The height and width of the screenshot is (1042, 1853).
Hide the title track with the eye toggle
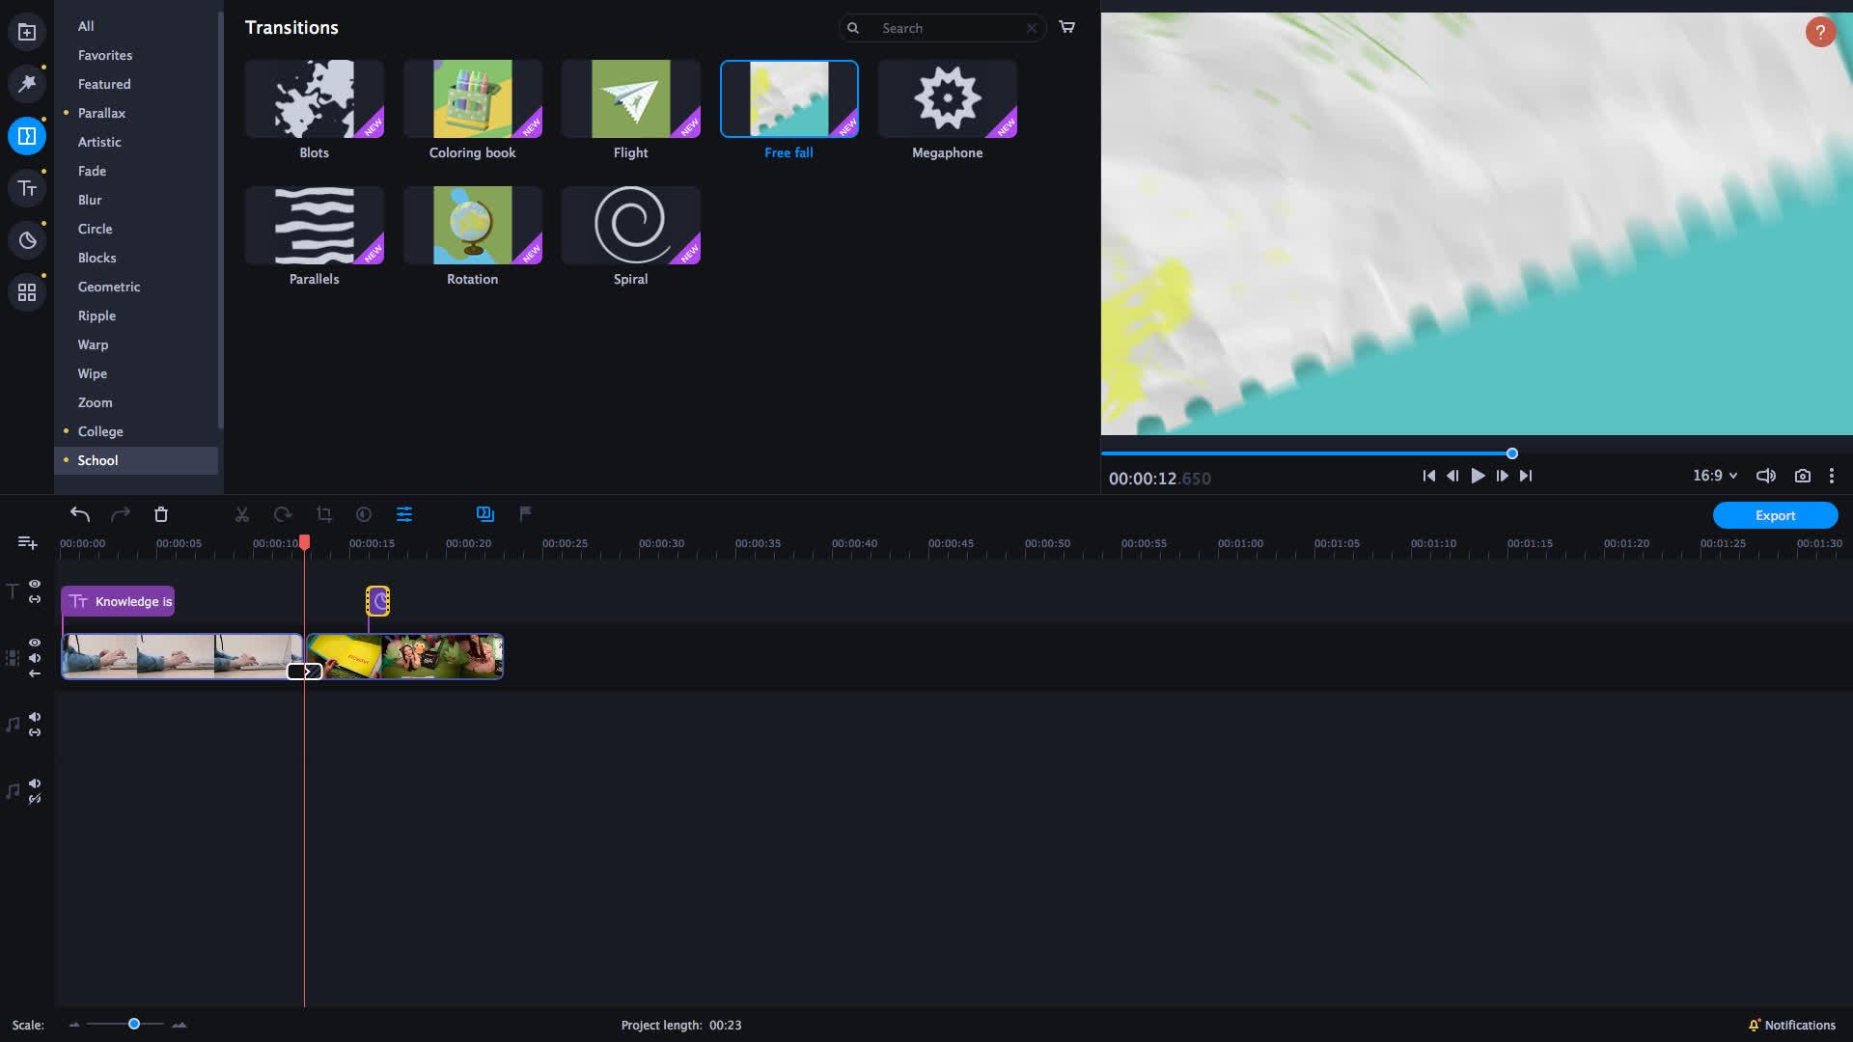click(x=35, y=584)
